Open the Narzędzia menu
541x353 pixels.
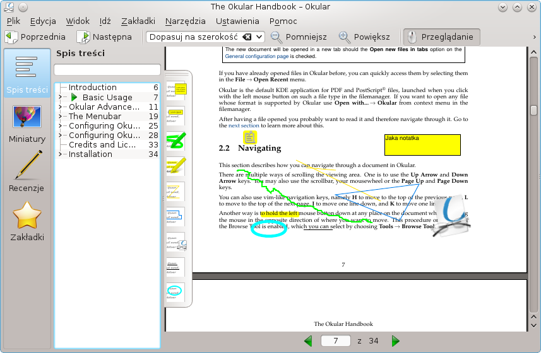click(185, 21)
